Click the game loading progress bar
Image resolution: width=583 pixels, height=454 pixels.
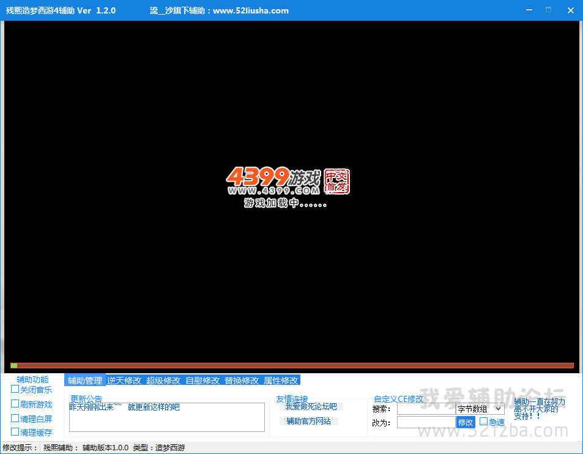pos(292,365)
